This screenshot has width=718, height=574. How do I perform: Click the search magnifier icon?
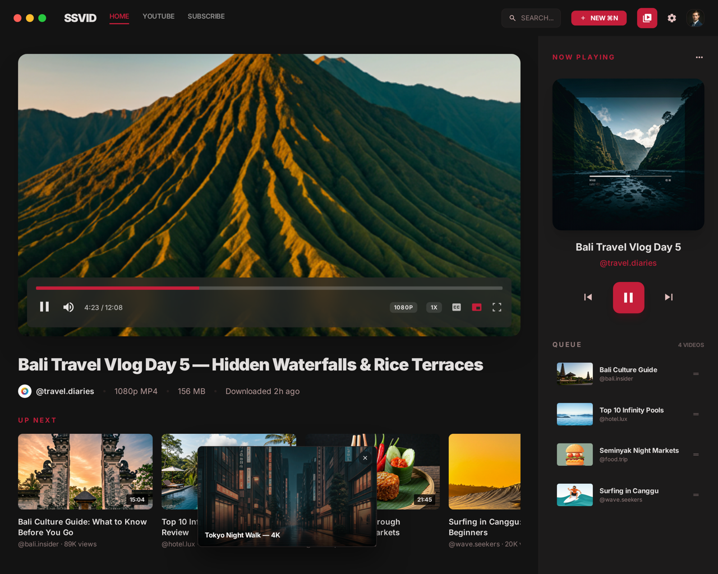pos(512,18)
